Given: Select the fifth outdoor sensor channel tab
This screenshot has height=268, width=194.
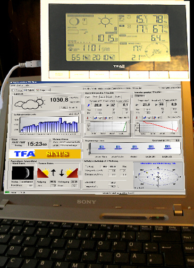Looking at the screenshot, I should pos(118,97).
